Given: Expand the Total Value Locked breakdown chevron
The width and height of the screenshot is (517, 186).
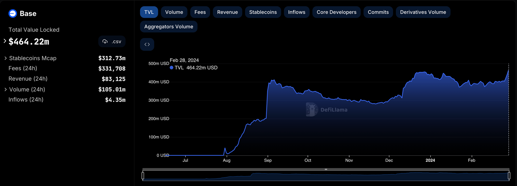Looking at the screenshot, I should point(5,41).
